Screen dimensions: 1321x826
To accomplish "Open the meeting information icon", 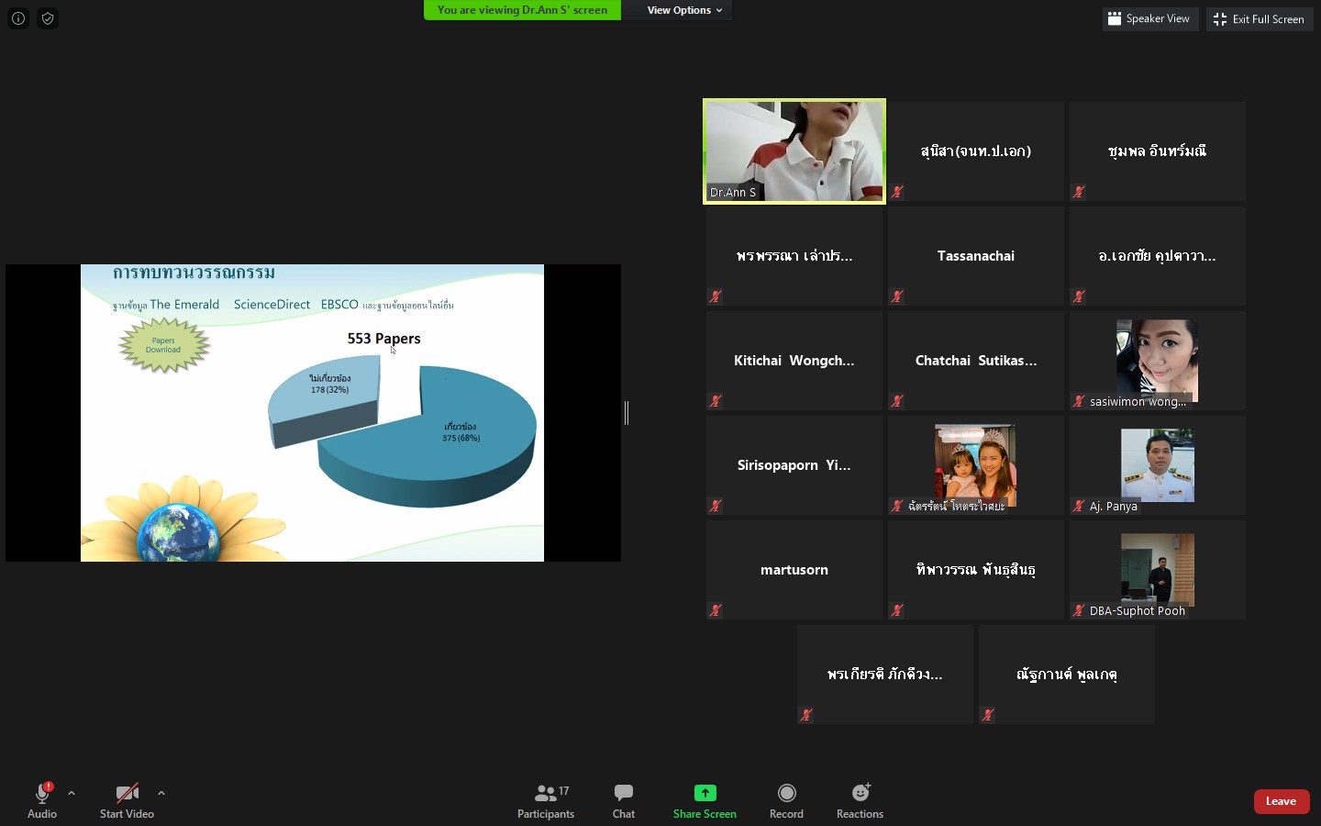I will click(x=18, y=18).
